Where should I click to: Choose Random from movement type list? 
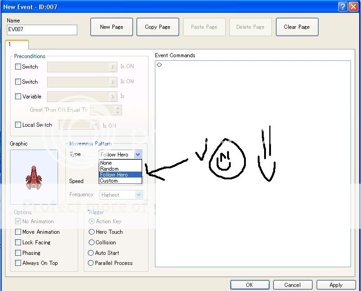coord(110,169)
